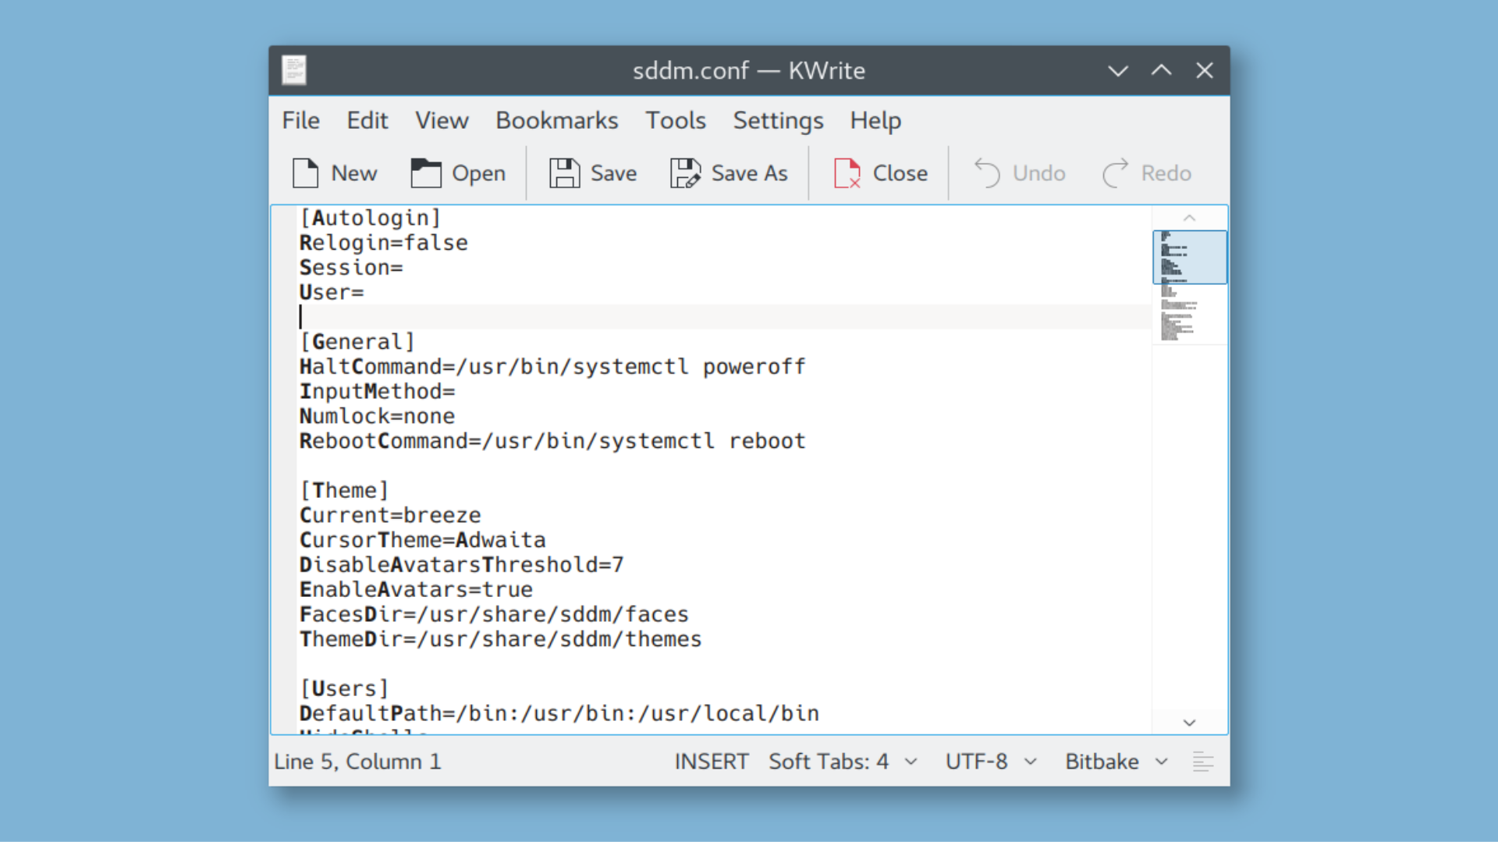This screenshot has height=842, width=1498.
Task: Click the Current=breeze line
Action: [x=390, y=515]
